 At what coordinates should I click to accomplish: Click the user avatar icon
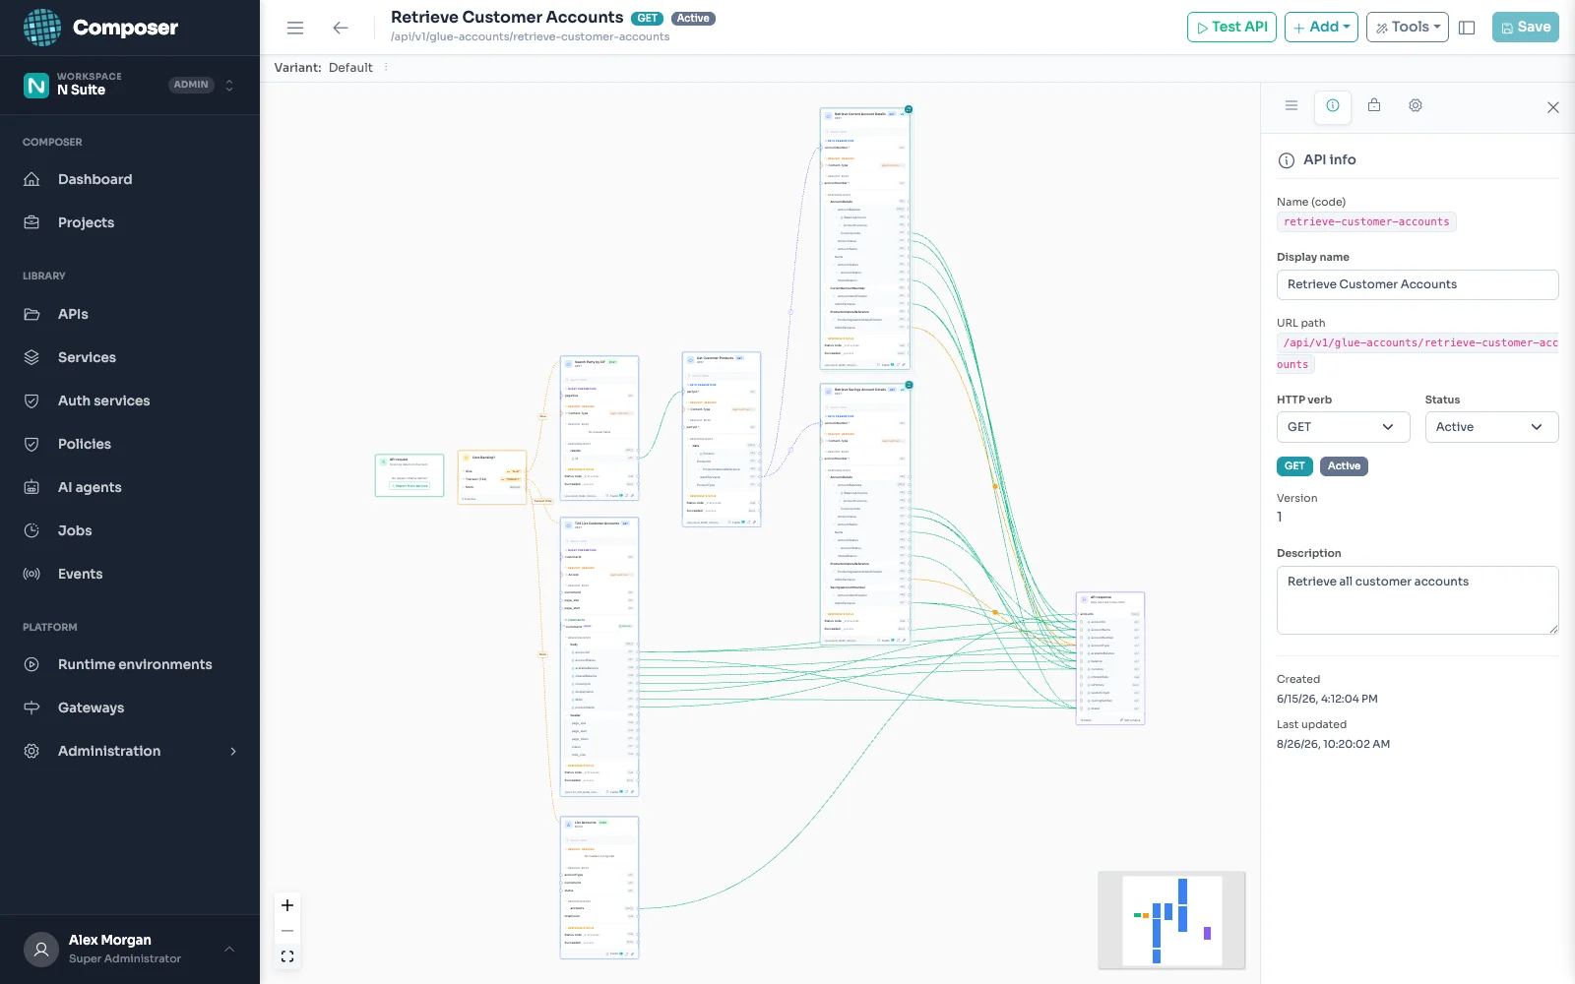tap(41, 950)
